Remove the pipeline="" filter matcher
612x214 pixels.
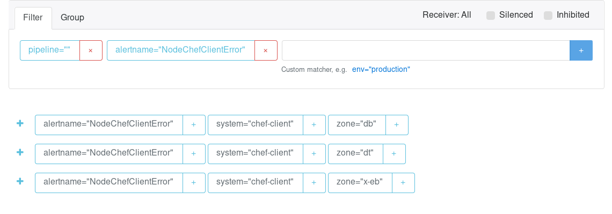click(91, 50)
